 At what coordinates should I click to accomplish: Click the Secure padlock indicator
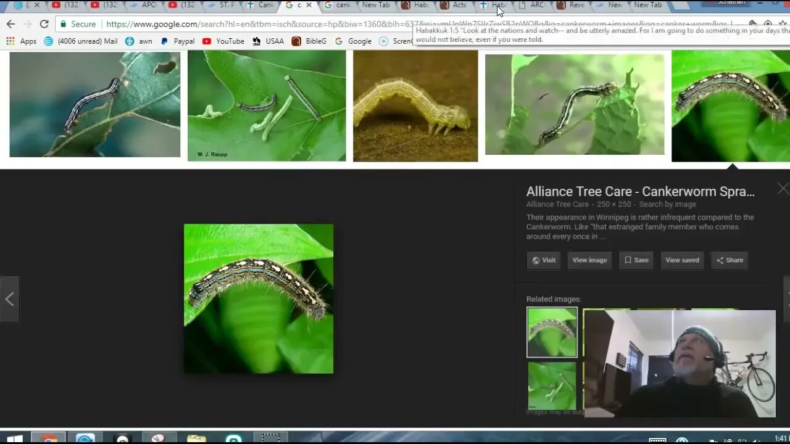pyautogui.click(x=78, y=24)
